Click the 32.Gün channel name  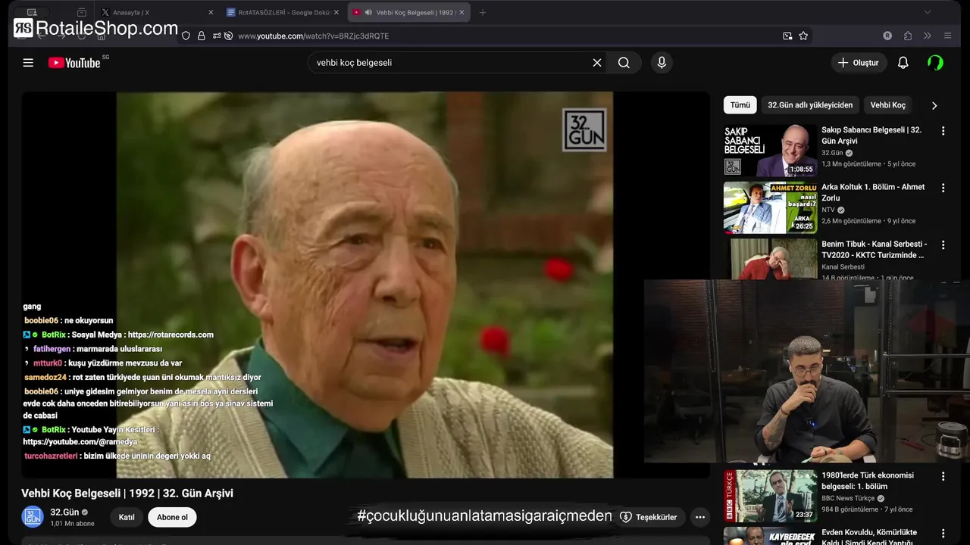point(64,512)
